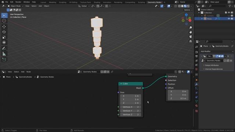Select the Transform tool in viewport toolbar
This screenshot has width=235, height=132.
tap(4, 43)
